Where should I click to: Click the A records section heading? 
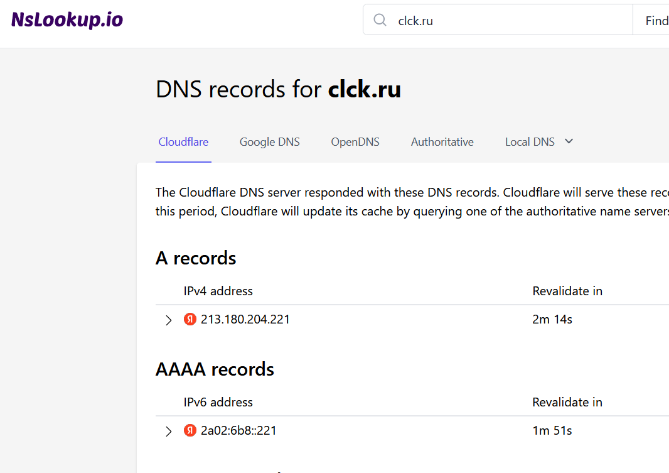tap(195, 258)
